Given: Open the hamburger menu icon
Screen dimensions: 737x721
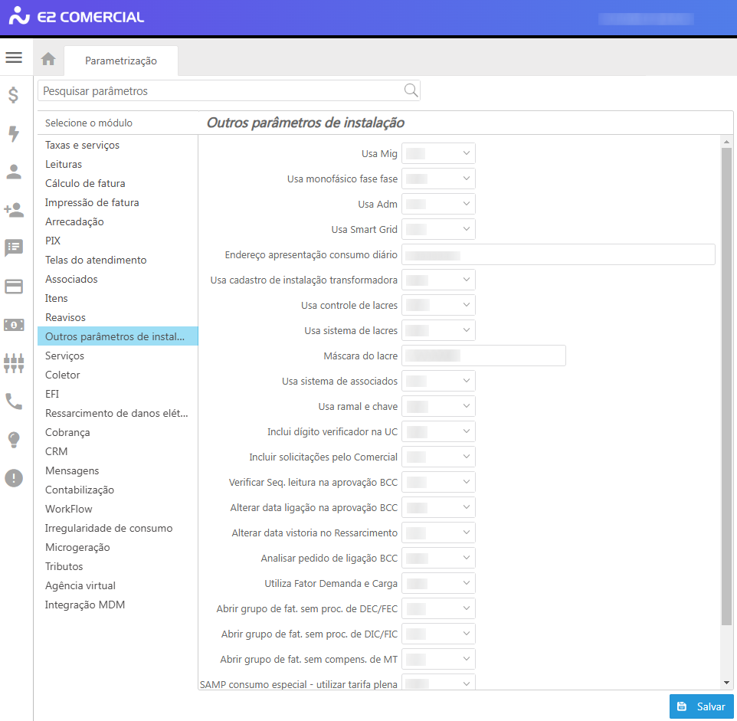Looking at the screenshot, I should [x=14, y=57].
